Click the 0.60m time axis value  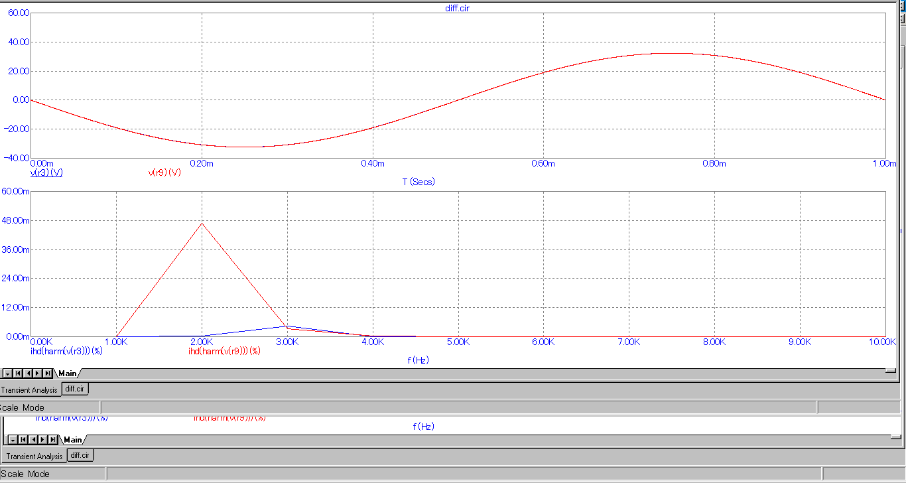[543, 163]
